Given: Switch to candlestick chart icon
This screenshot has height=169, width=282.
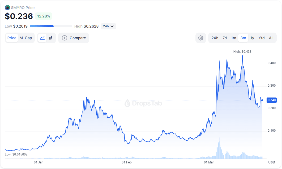Looking at the screenshot, I should pos(51,38).
